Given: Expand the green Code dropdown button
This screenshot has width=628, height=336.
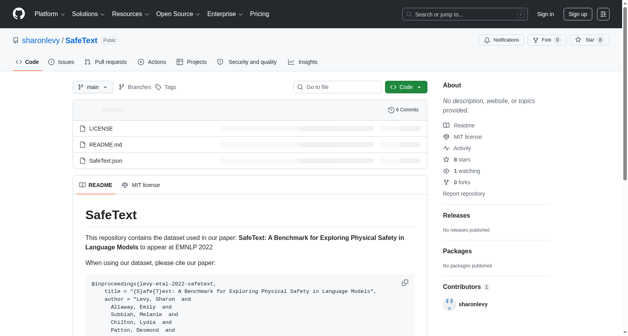Looking at the screenshot, I should pos(406,87).
